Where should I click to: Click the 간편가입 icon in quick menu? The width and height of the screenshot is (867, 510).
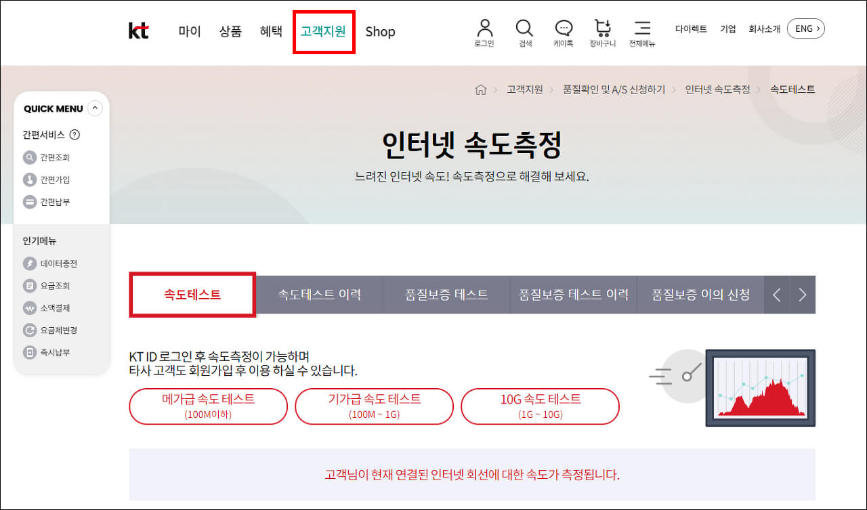pos(29,179)
